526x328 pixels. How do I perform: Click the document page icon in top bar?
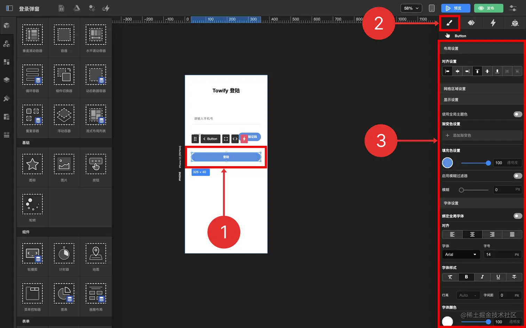(x=61, y=8)
